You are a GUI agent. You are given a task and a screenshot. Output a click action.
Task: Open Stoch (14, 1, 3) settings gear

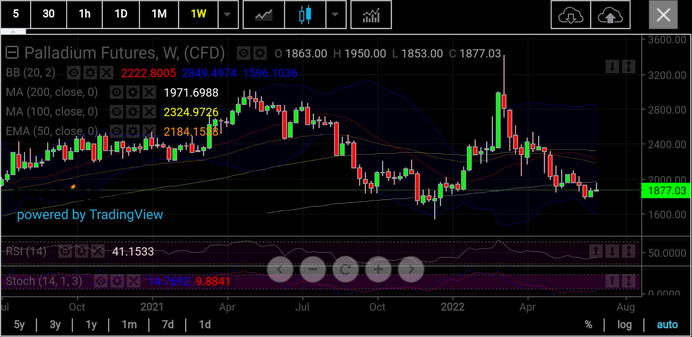(117, 281)
